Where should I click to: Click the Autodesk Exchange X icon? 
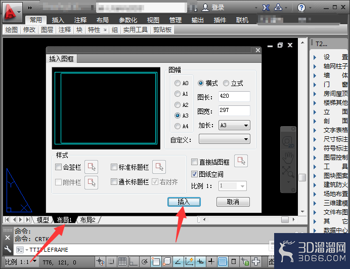click(266, 8)
